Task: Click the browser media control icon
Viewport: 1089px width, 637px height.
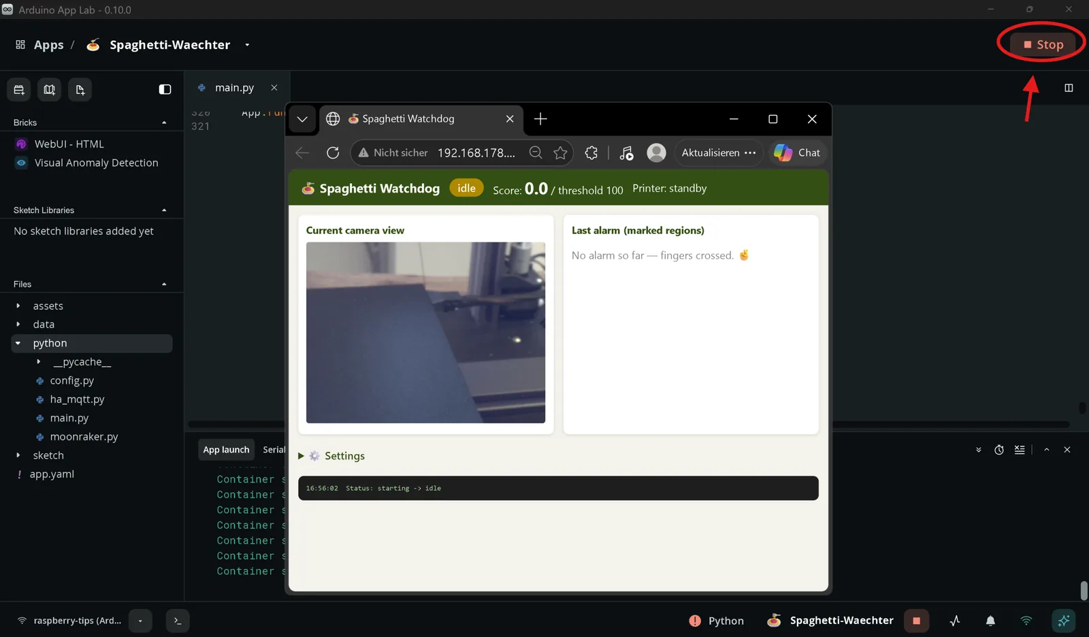Action: [626, 153]
